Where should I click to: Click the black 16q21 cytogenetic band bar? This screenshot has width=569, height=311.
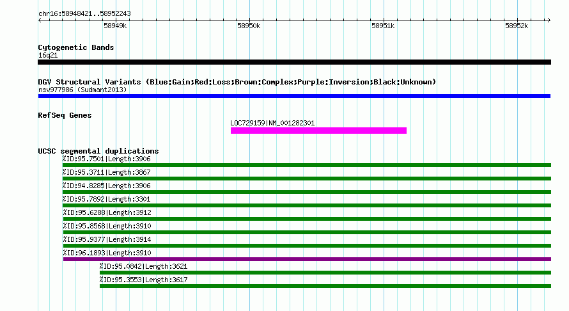point(294,62)
